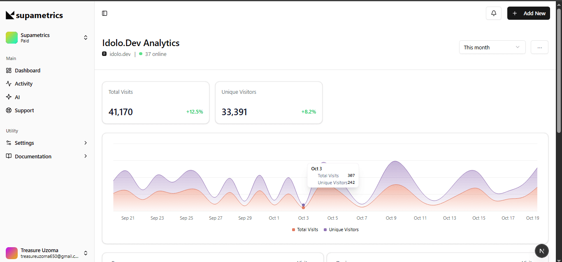Open the AI sparkle menu item
The width and height of the screenshot is (562, 262).
(17, 97)
